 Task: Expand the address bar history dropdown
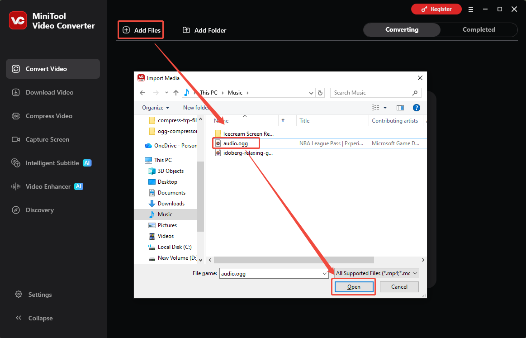311,93
